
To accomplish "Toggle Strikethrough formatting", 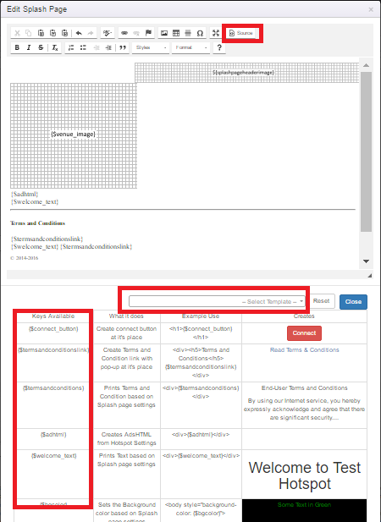I will (41, 47).
